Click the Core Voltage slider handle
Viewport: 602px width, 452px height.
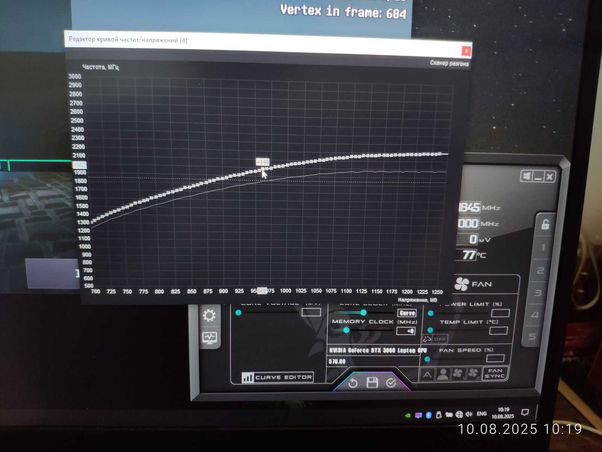[239, 313]
